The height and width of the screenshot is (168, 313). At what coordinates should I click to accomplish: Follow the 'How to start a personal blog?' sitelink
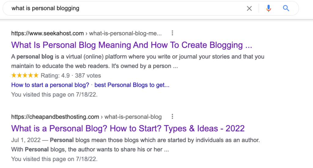pos(50,85)
